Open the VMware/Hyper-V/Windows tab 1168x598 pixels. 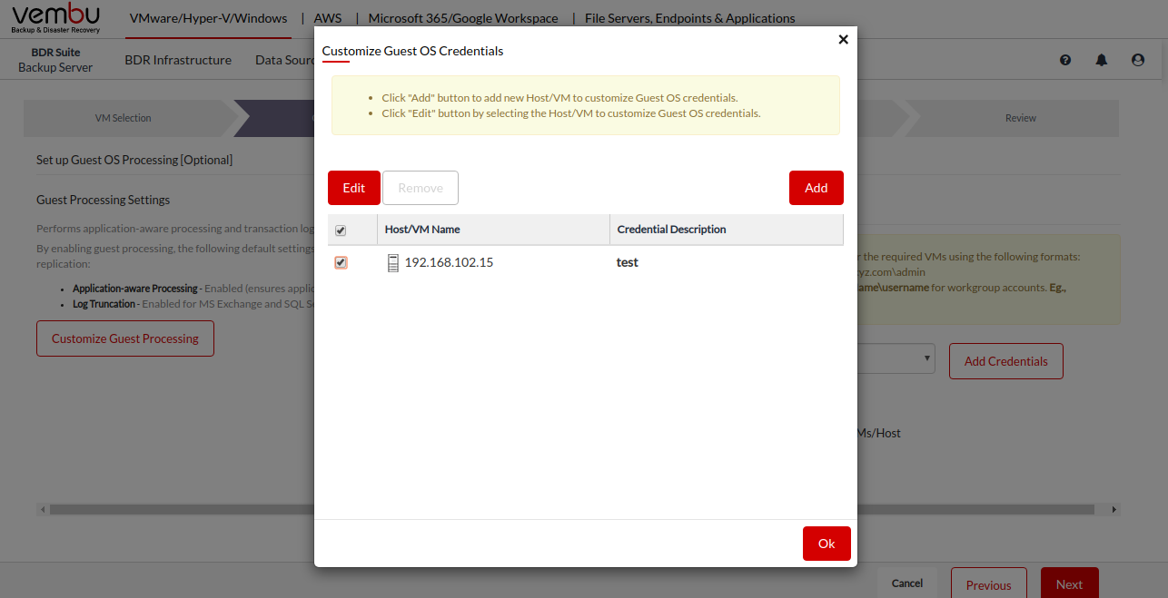point(208,18)
